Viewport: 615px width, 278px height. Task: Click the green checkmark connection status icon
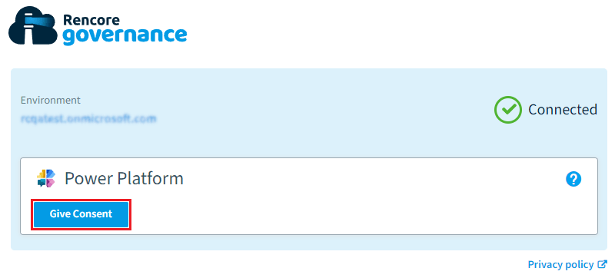click(x=508, y=110)
